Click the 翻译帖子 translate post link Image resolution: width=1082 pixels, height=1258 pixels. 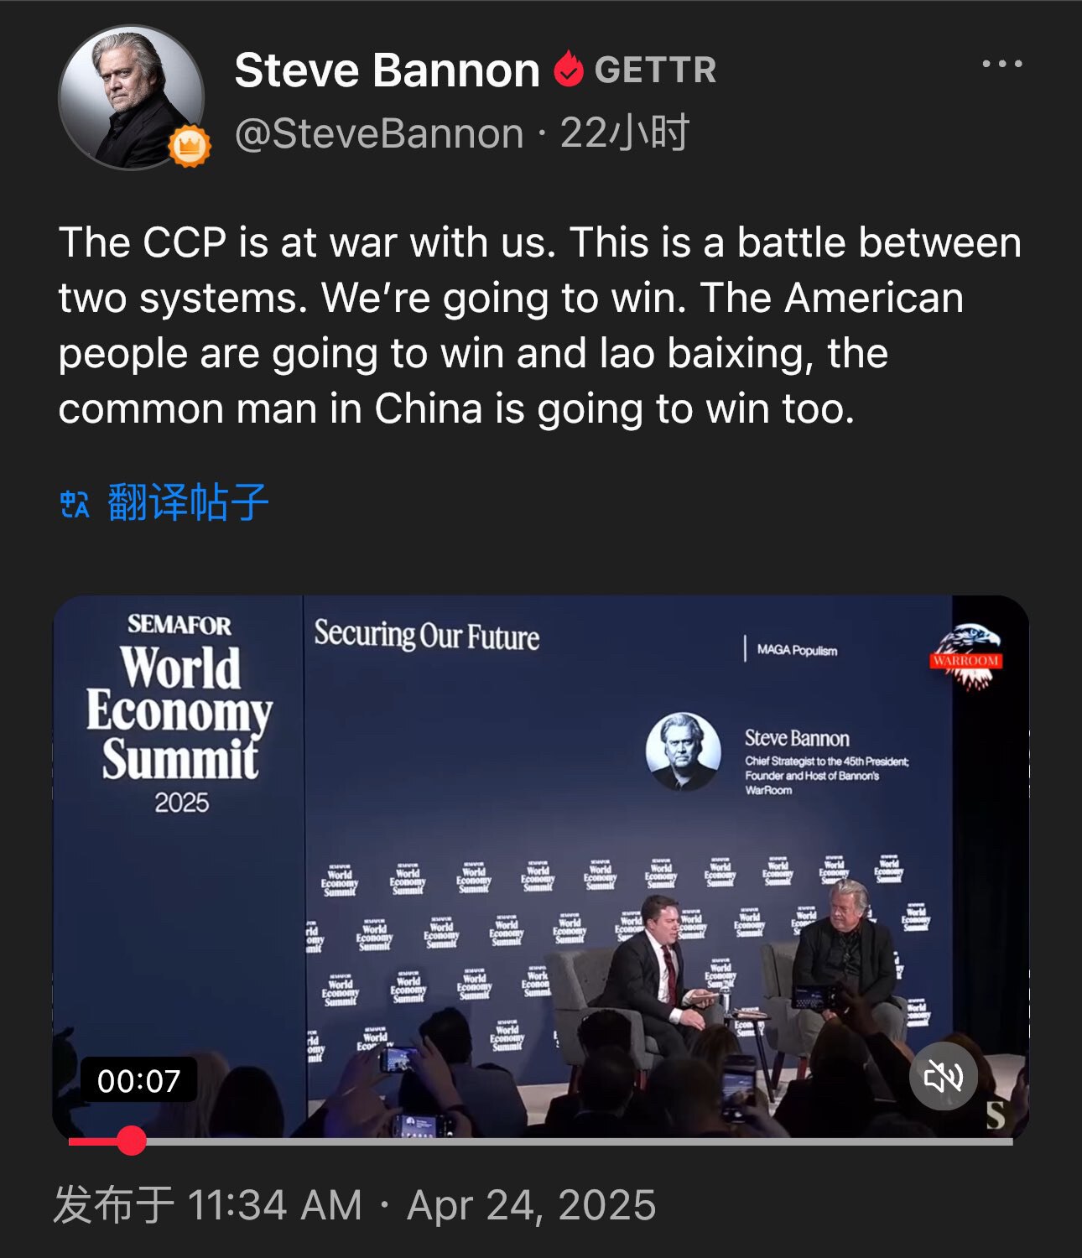pos(189,503)
